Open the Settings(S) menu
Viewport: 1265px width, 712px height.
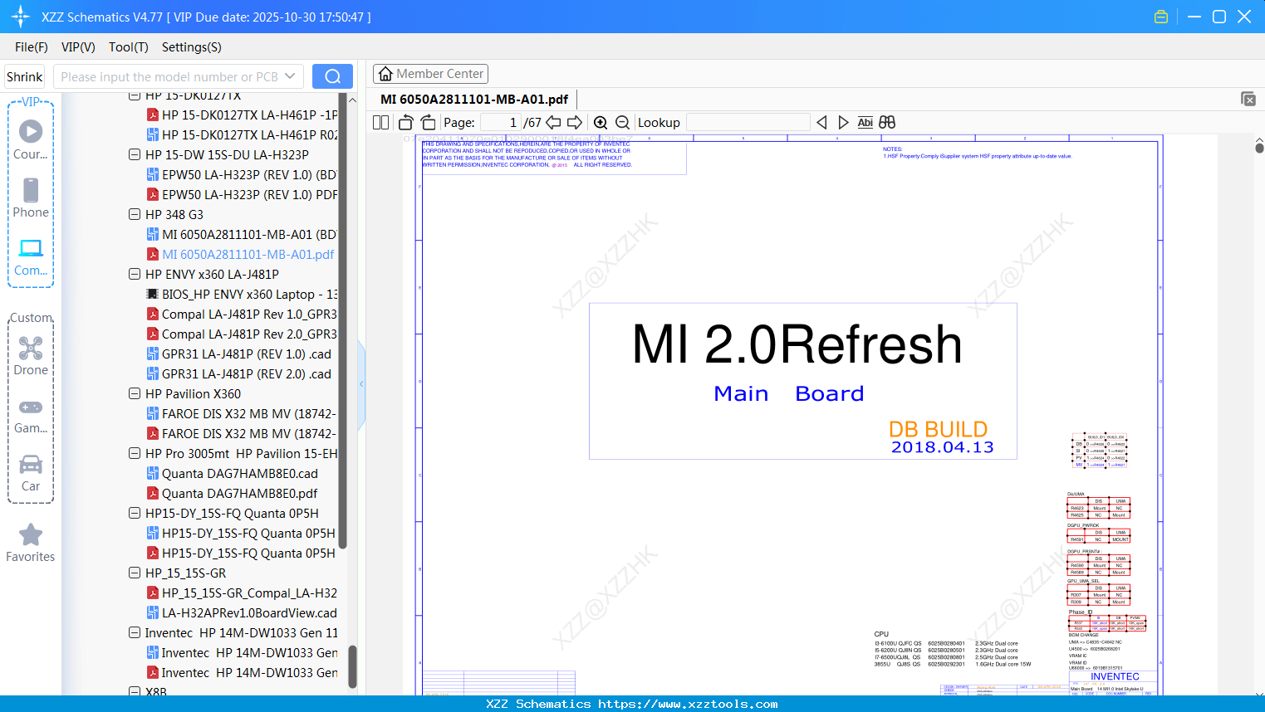pos(192,47)
